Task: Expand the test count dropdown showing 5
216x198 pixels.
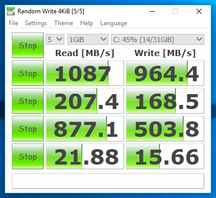Action: click(x=55, y=40)
